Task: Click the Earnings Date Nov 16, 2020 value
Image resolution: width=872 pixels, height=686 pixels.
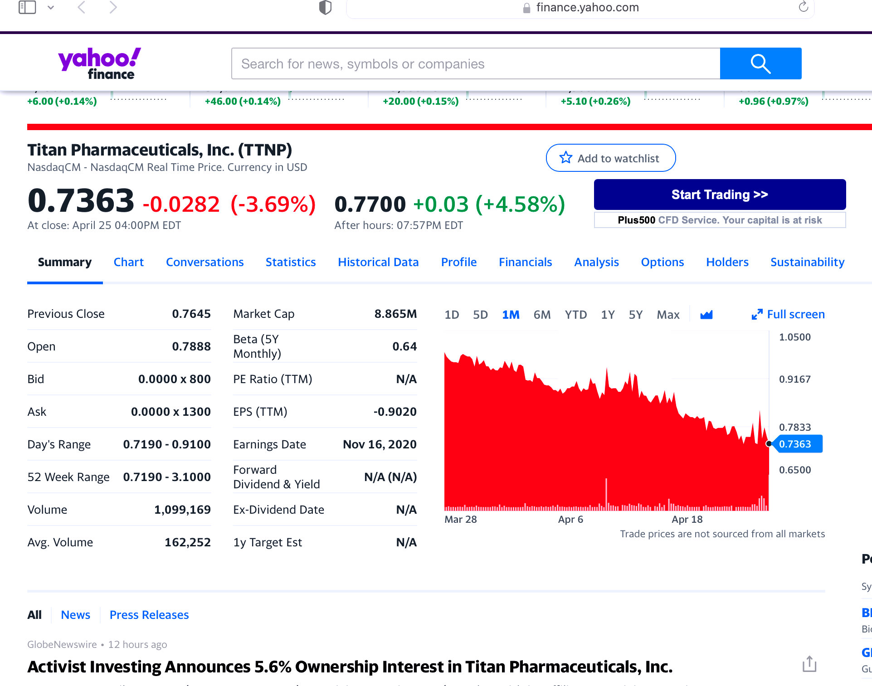Action: (380, 445)
